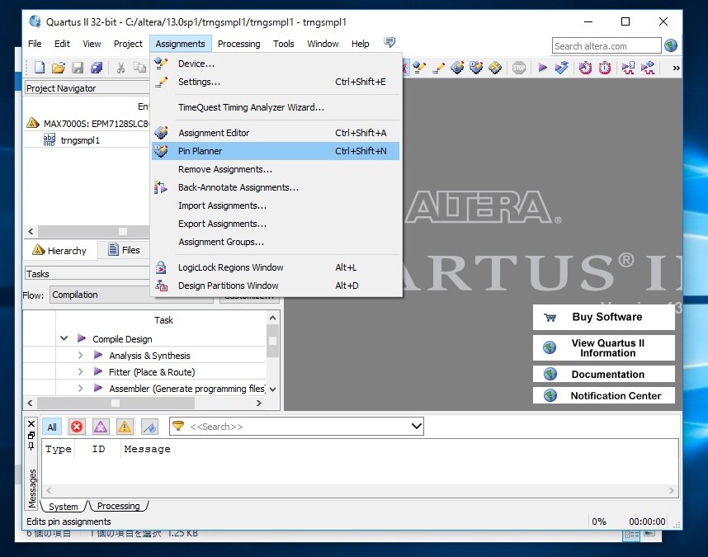Image resolution: width=708 pixels, height=557 pixels.
Task: Show hidden toolbar buttons via the double chevron
Action: pyautogui.click(x=676, y=68)
